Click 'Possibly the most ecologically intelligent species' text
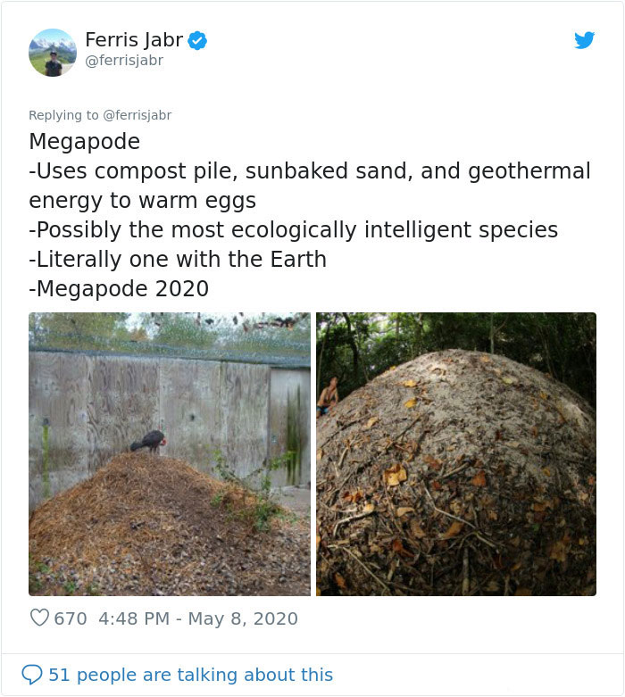This screenshot has height=697, width=625. 293,230
